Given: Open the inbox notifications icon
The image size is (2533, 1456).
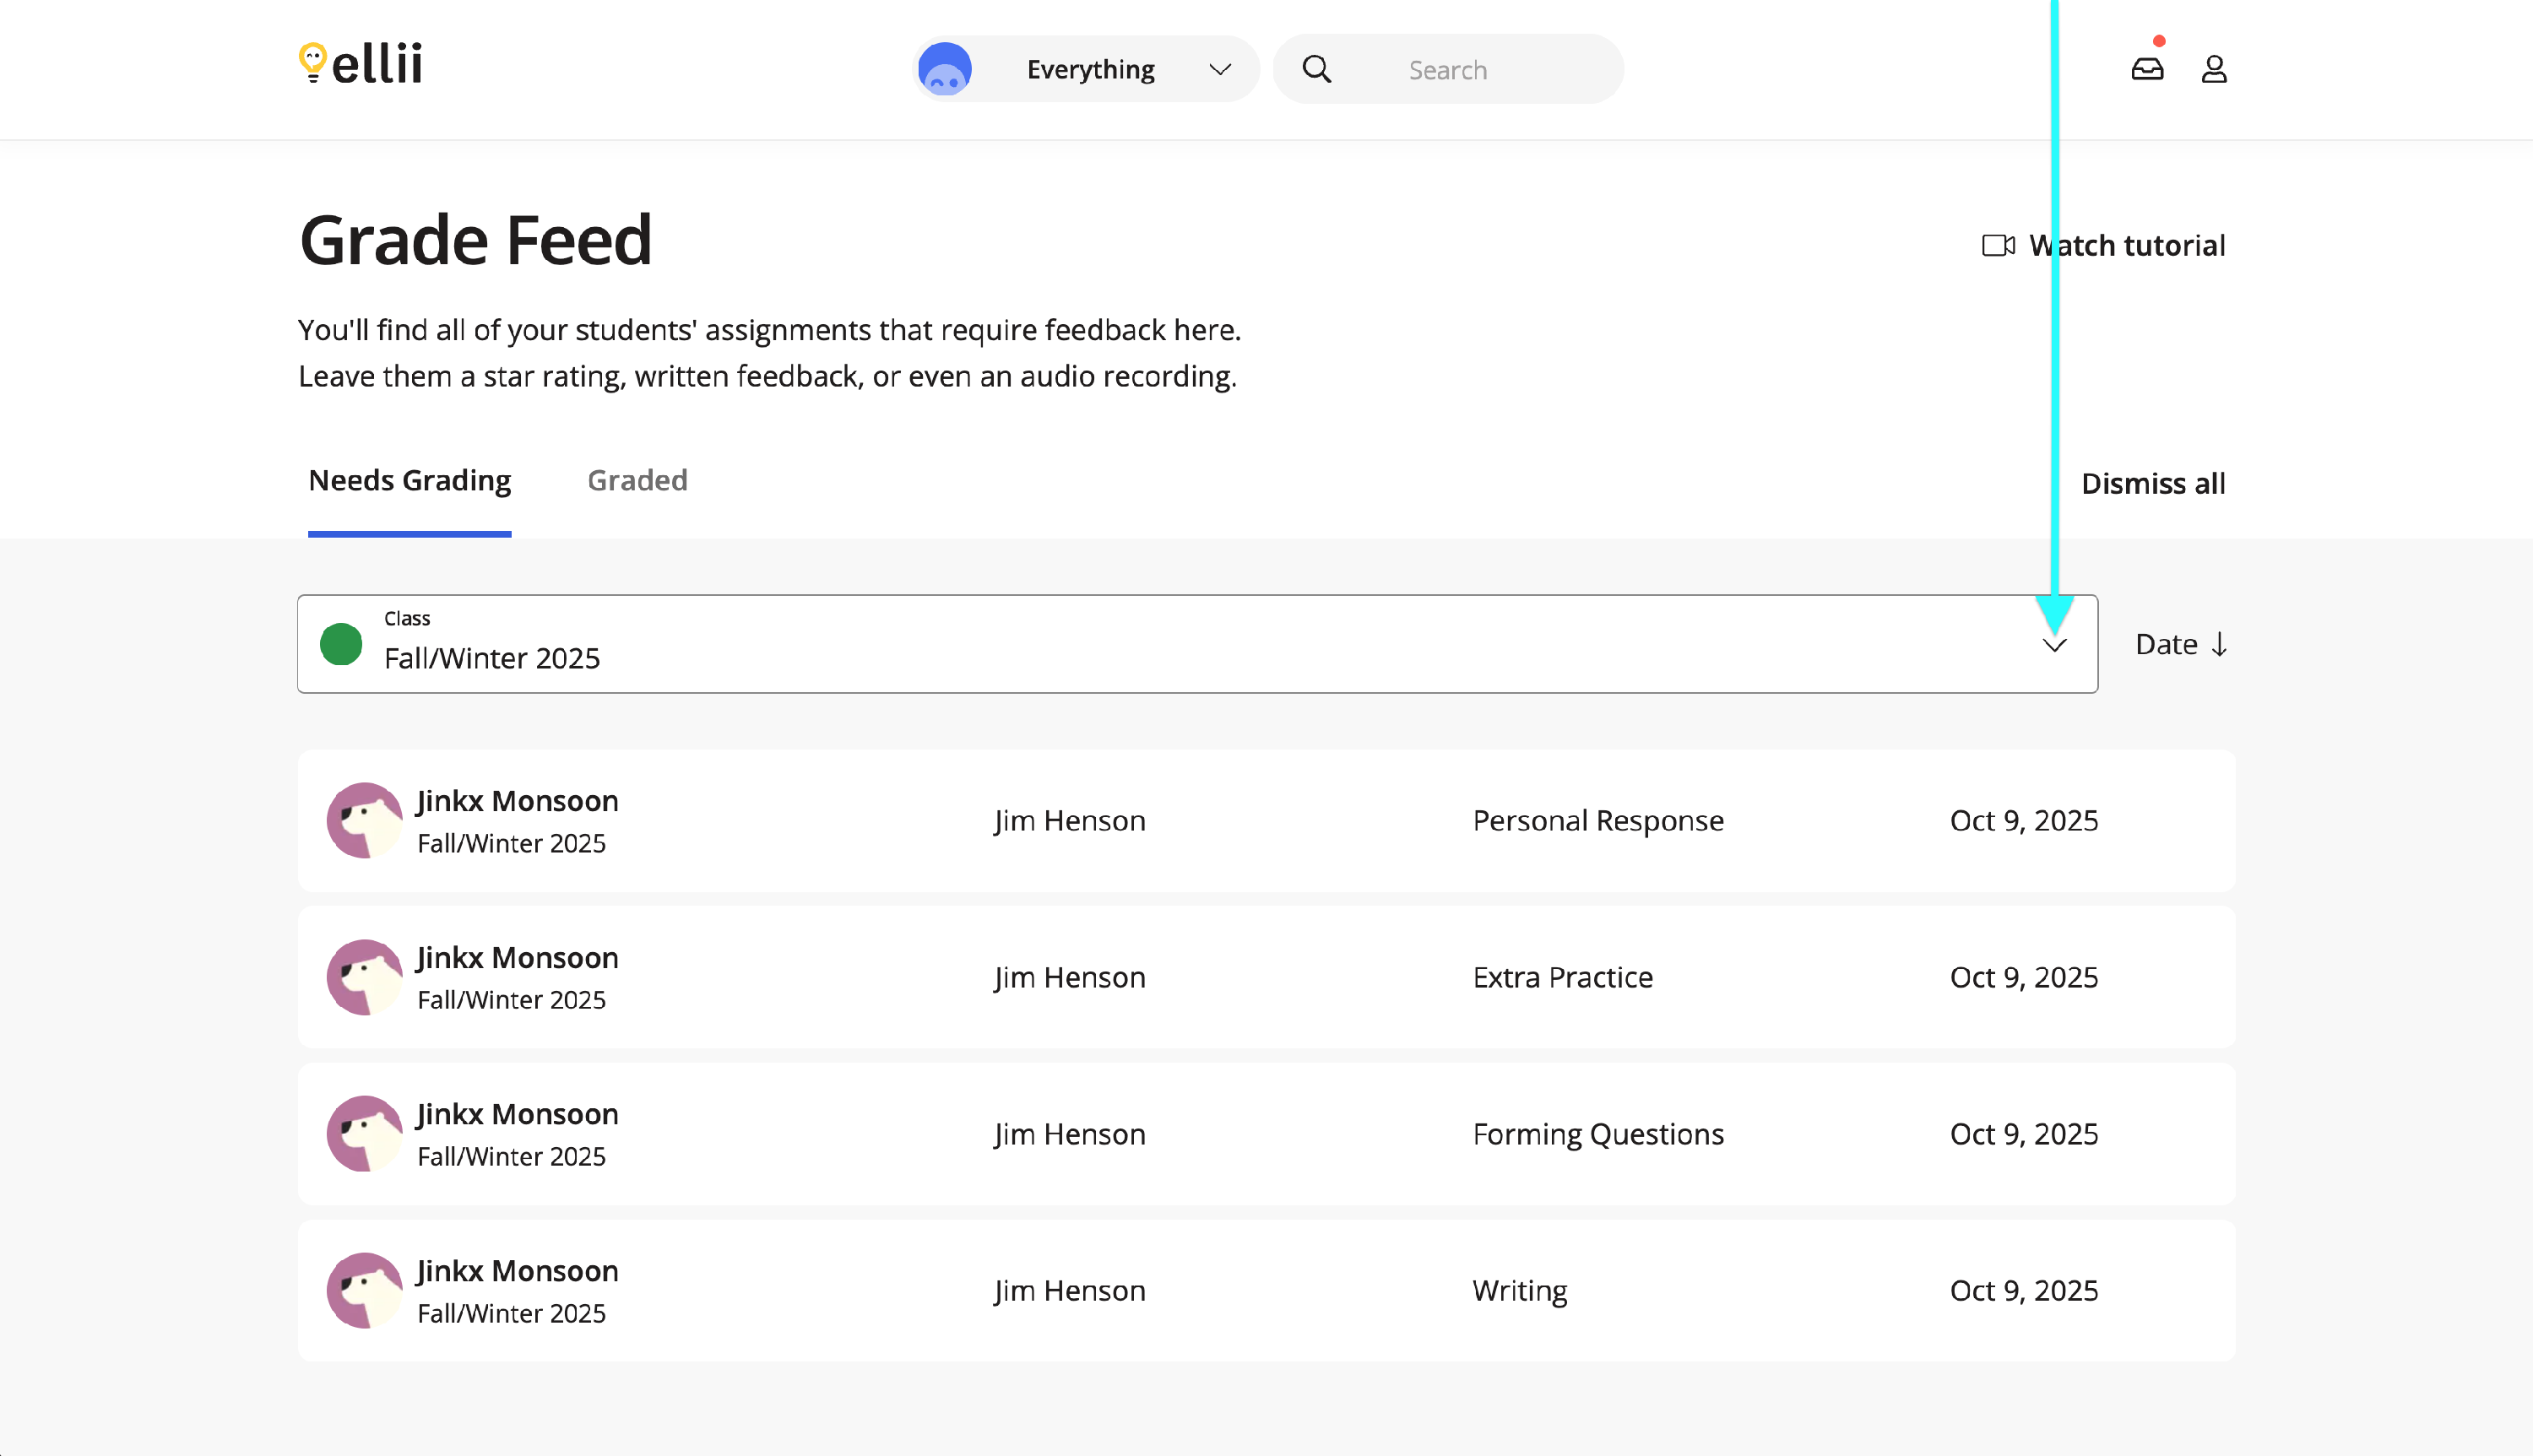Looking at the screenshot, I should [2147, 69].
